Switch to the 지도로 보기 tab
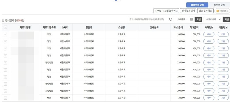 (x=219, y=5)
